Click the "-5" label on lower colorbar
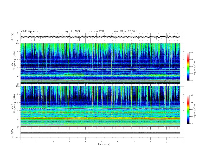This screenshot has width=206, height=159. (x=192, y=109)
